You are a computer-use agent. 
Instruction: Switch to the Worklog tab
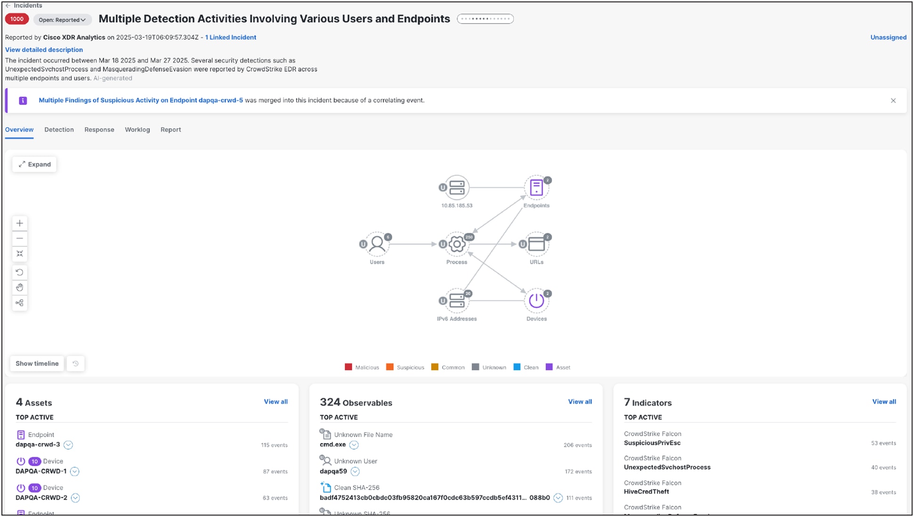(x=138, y=130)
